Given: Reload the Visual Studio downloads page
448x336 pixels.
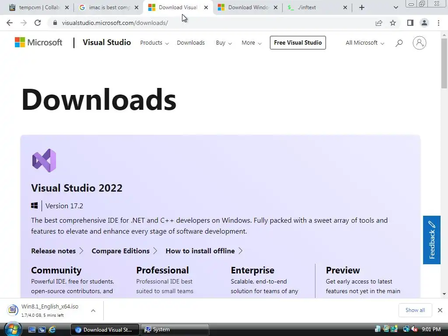Looking at the screenshot, I should point(38,23).
